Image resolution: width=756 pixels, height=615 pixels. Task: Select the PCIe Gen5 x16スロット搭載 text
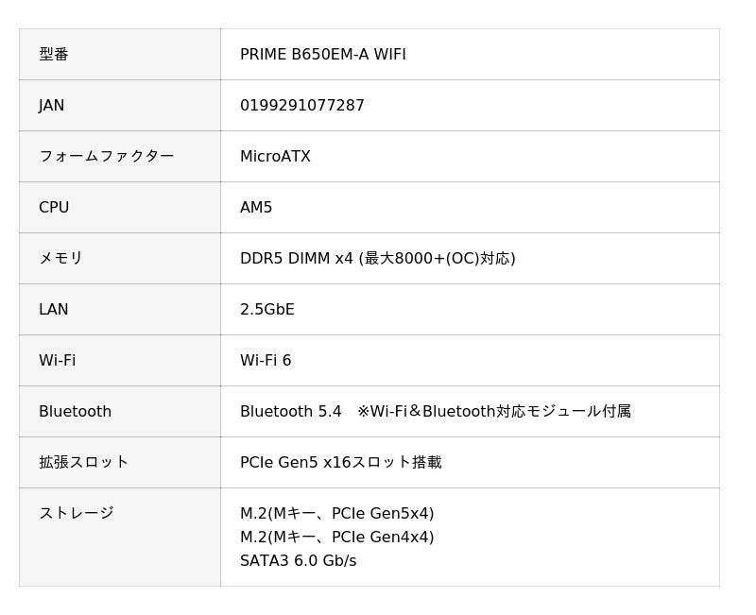click(x=340, y=463)
